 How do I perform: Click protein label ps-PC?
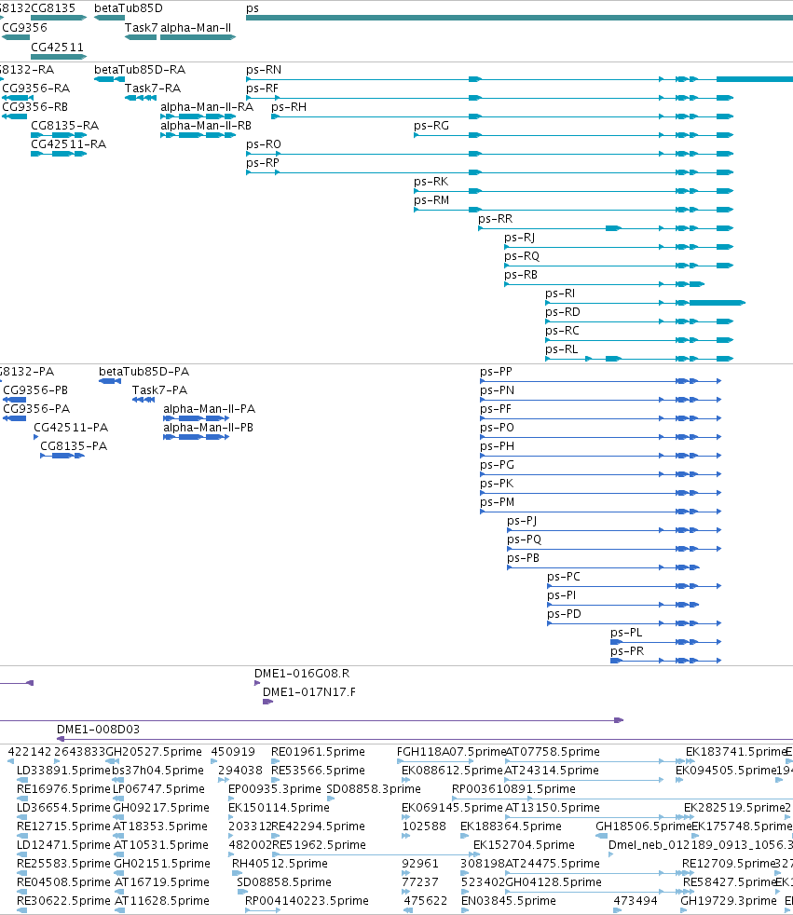pyautogui.click(x=564, y=577)
